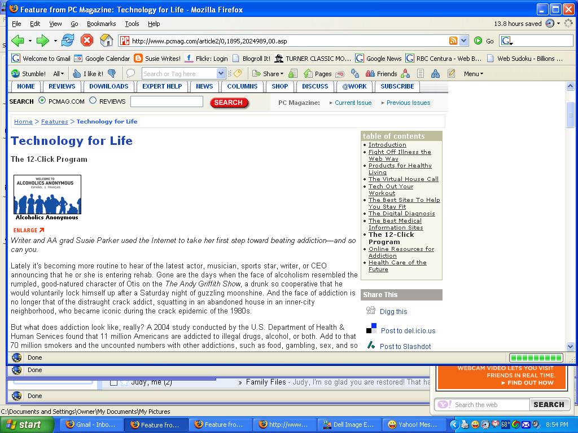
Task: Follow the Current Issue link
Action: tap(353, 103)
